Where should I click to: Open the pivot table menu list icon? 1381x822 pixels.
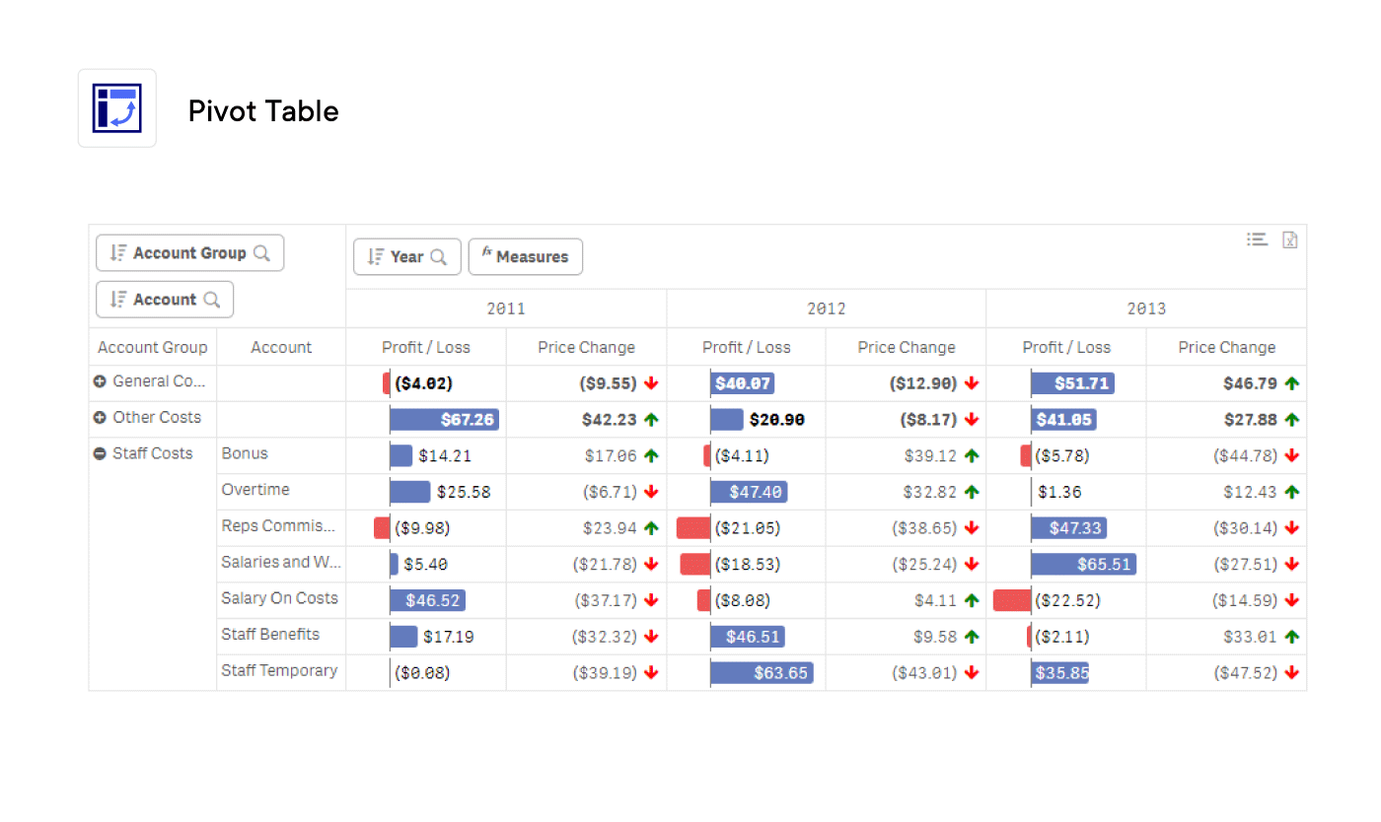click(x=1256, y=239)
